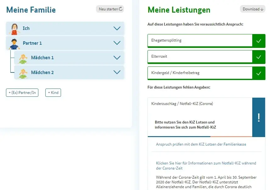Open the Elternzeit benefit entry
Image resolution: width=273 pixels, height=190 pixels.
[x=200, y=57]
